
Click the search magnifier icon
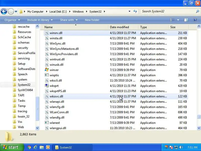[197, 11]
